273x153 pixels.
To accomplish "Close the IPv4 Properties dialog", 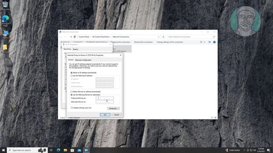I will (121, 55).
